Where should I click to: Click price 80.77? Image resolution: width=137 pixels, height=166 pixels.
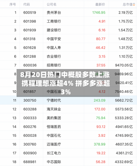[x=101, y=39]
